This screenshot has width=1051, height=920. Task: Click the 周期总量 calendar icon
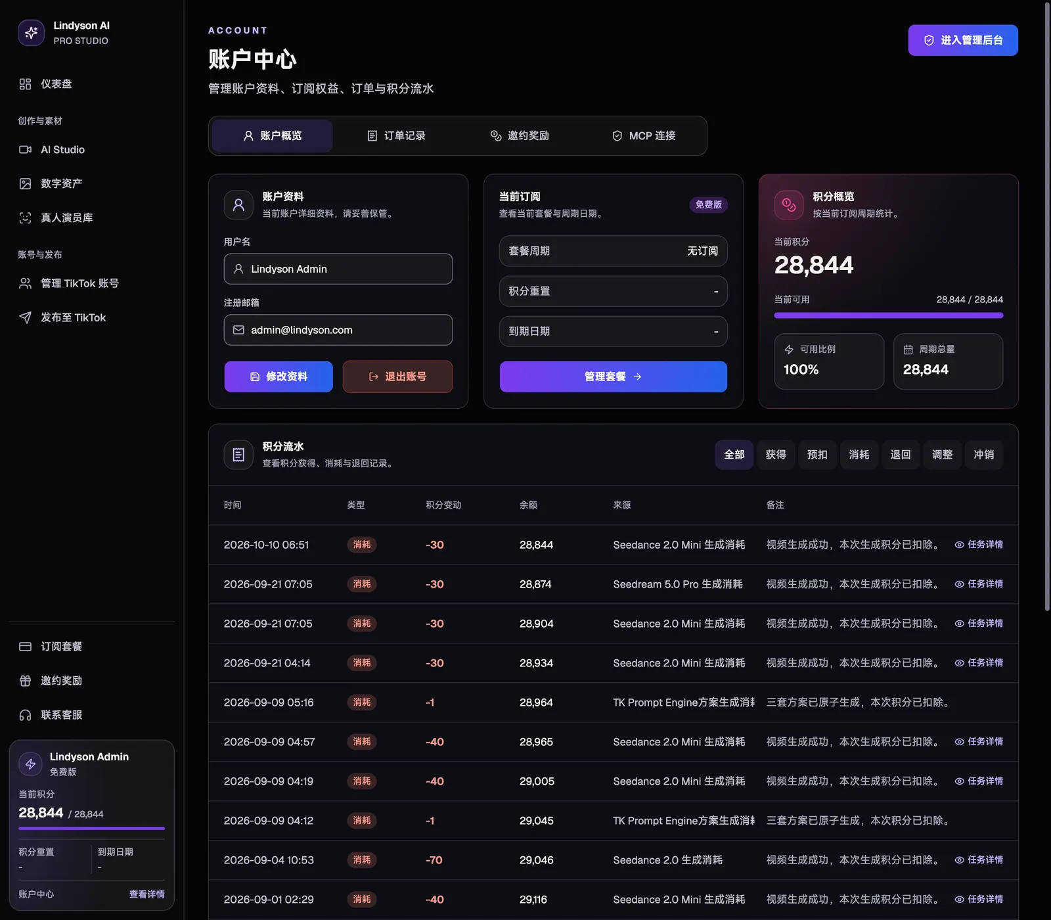tap(908, 350)
